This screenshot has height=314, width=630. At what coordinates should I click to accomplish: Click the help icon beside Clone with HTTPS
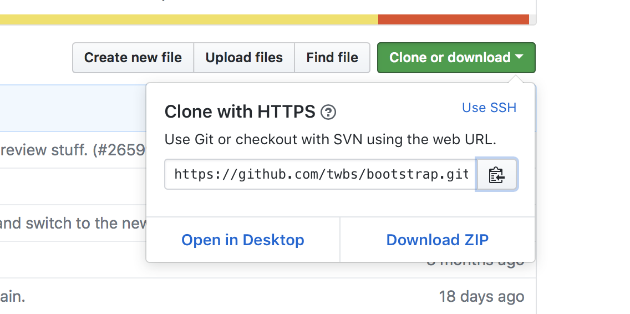point(328,113)
